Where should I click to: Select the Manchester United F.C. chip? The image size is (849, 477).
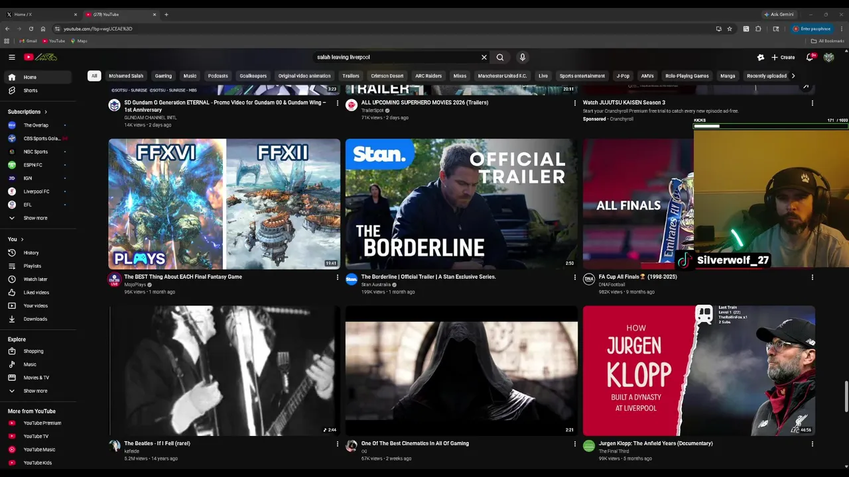click(x=502, y=76)
